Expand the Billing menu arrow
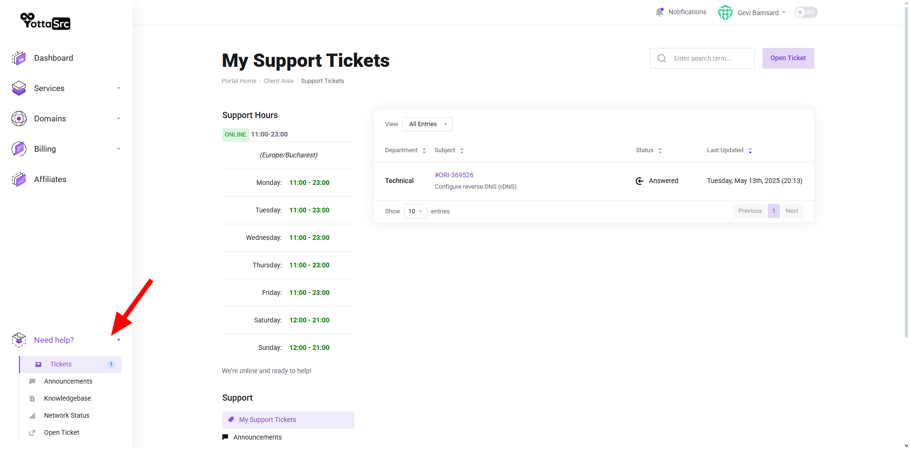The height and width of the screenshot is (449, 910). pos(119,149)
